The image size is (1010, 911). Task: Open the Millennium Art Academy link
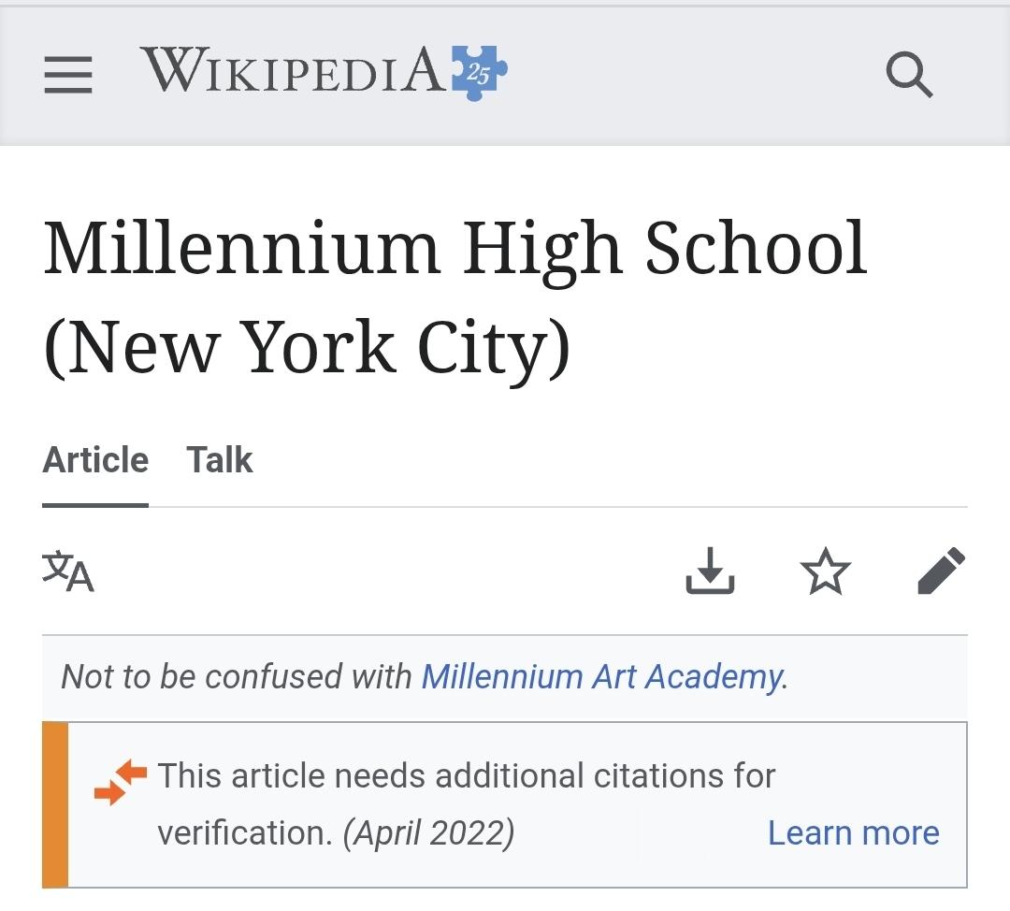601,676
